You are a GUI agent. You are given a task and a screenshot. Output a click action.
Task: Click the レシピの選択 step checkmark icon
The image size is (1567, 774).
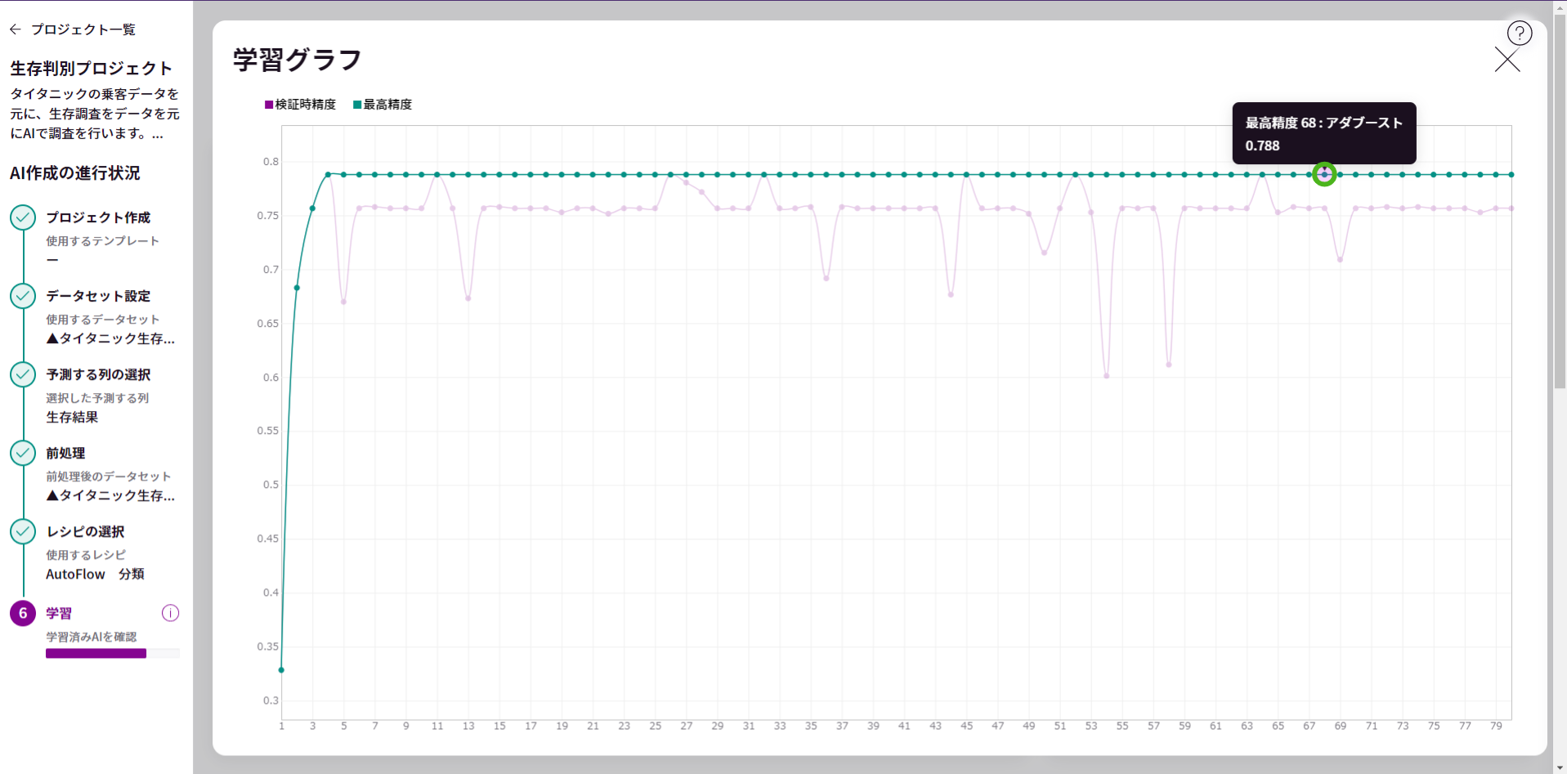[23, 531]
